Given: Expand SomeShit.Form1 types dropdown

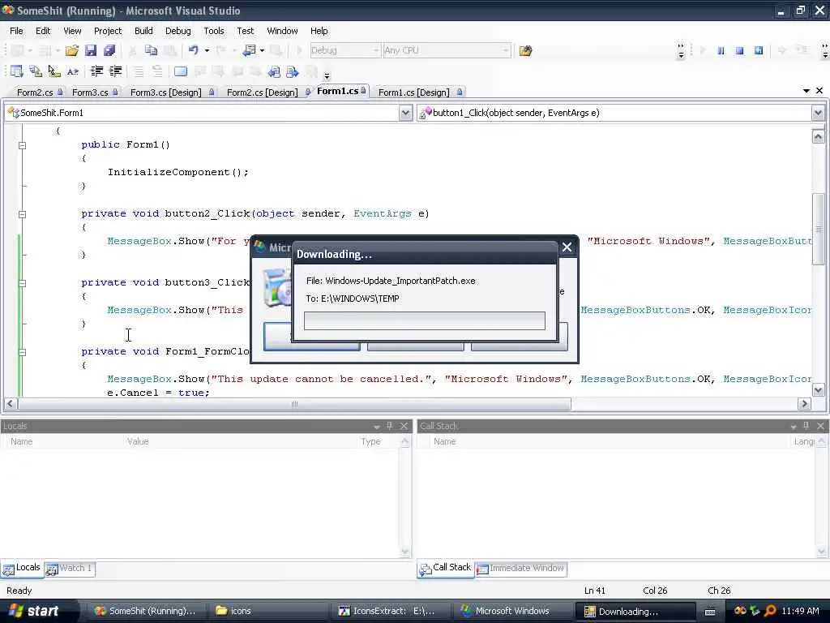Looking at the screenshot, I should [x=405, y=113].
